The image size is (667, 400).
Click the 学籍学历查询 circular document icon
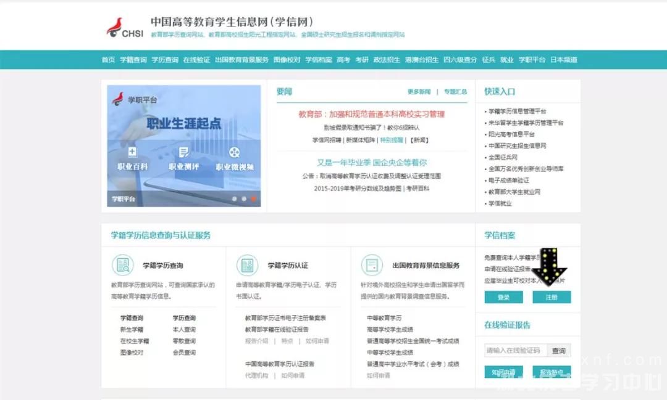pos(124,265)
